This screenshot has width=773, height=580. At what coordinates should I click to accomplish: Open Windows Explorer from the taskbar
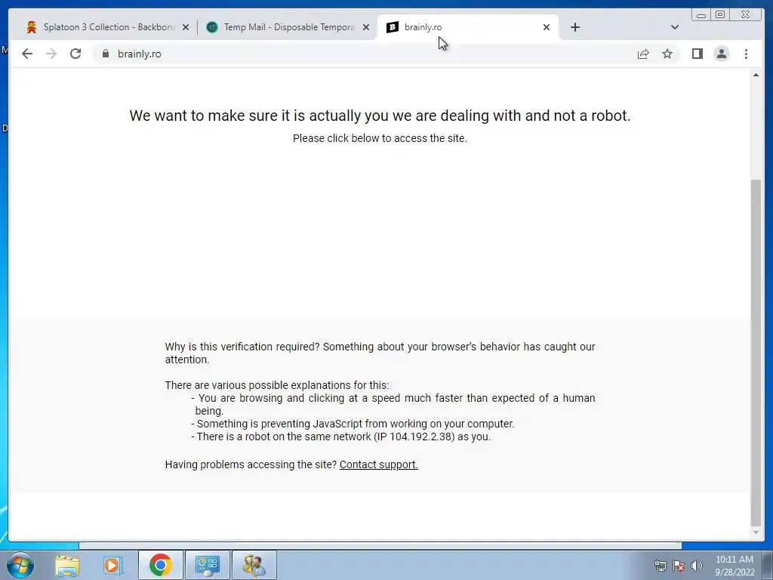coord(67,565)
